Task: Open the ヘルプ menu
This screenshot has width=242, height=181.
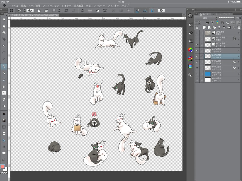Action: pyautogui.click(x=125, y=6)
